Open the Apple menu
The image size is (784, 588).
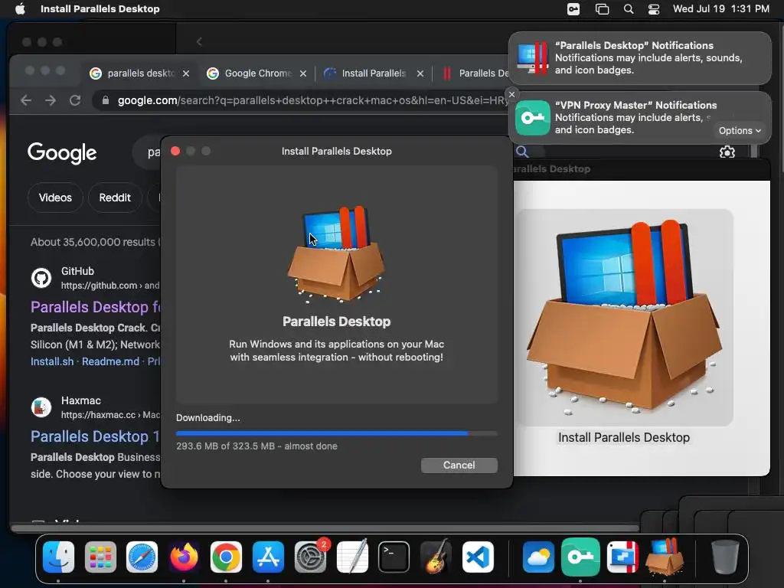pos(20,9)
